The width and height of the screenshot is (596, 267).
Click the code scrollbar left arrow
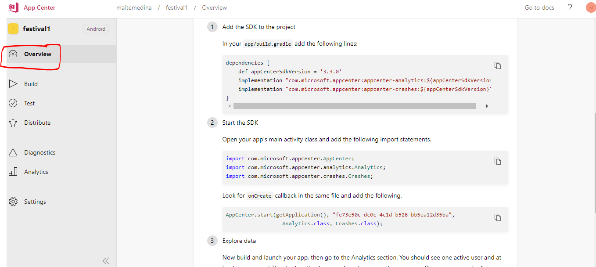(x=230, y=106)
